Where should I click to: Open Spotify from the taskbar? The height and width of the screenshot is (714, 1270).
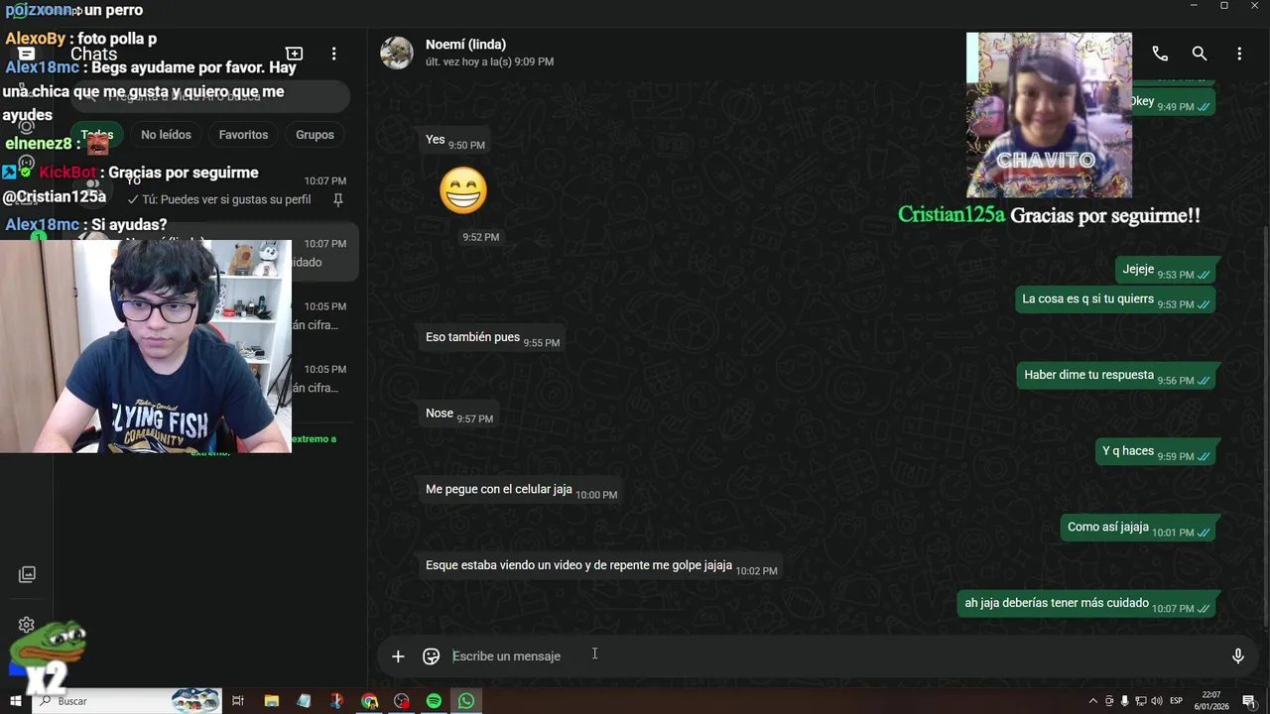(x=434, y=701)
